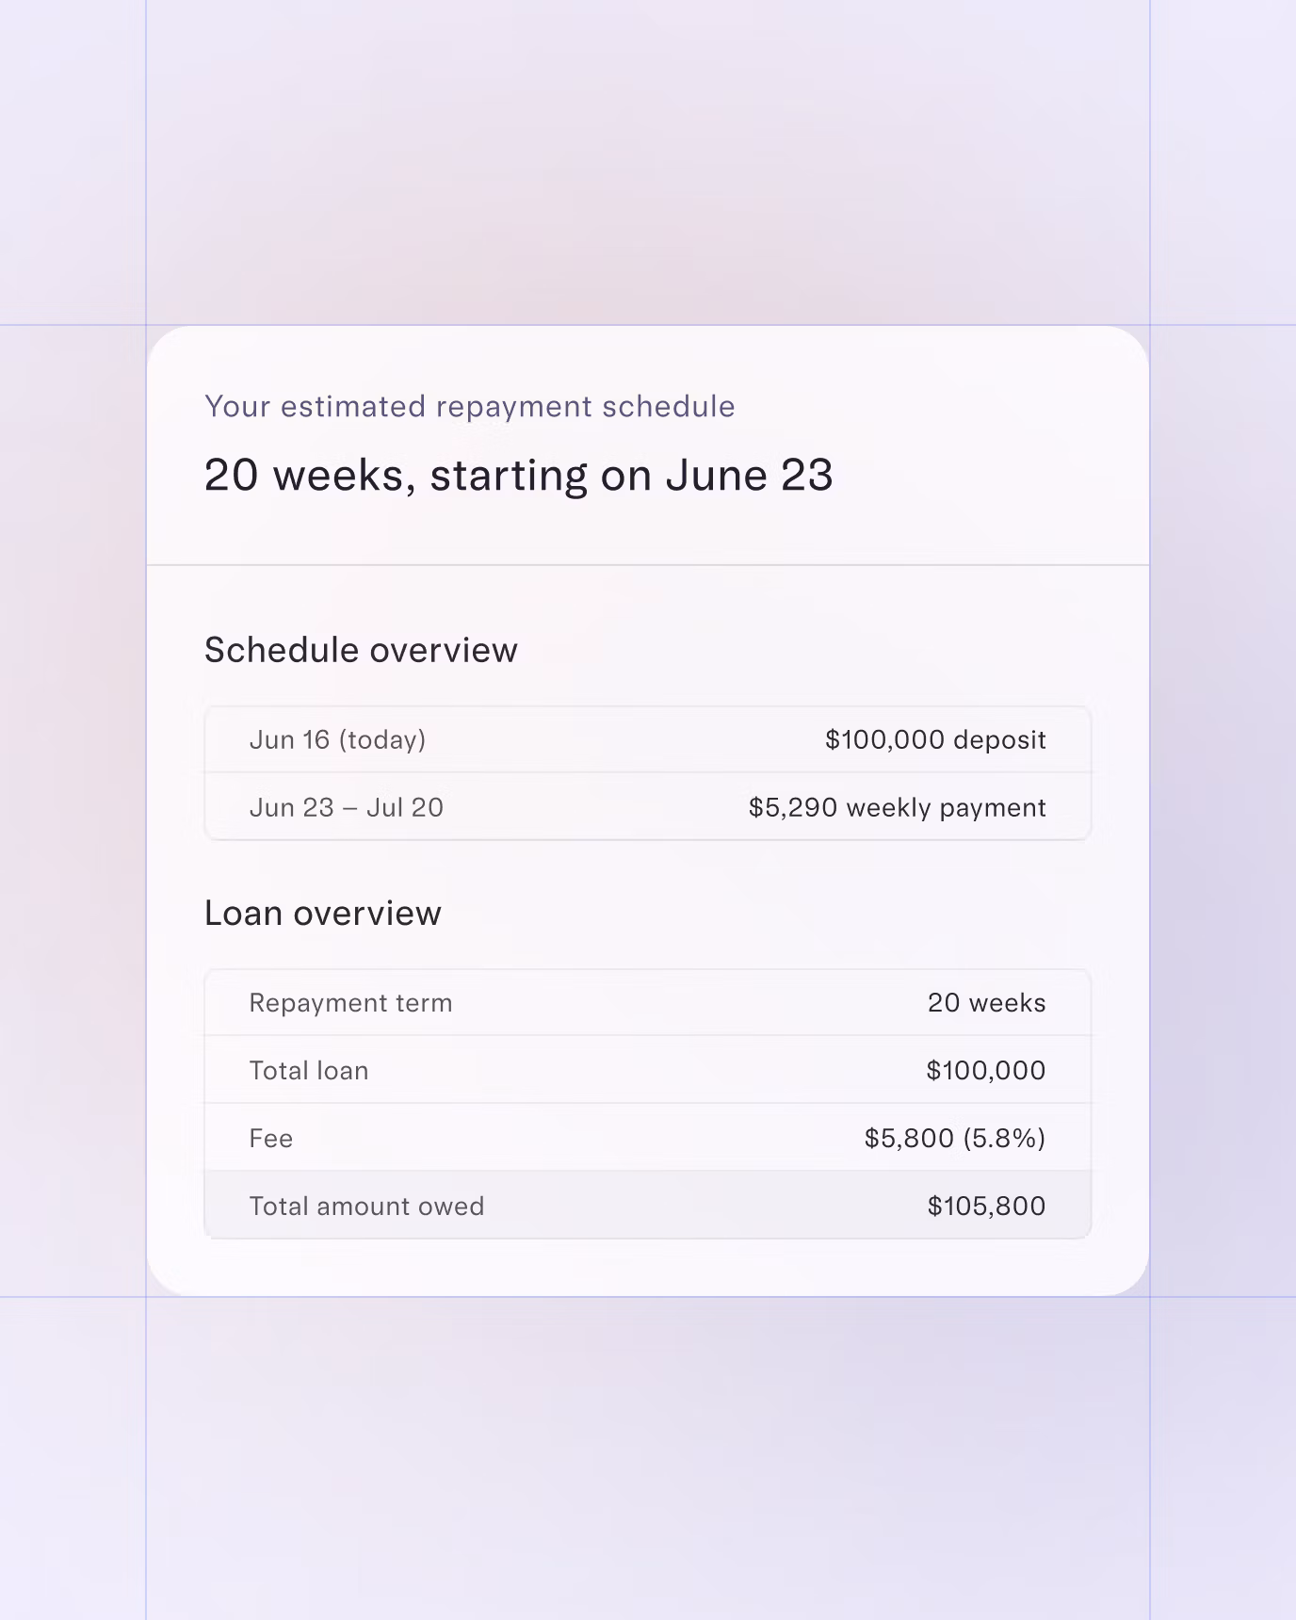Click the "(today)" marker text
Viewport: 1296px width, 1620px height.
382,740
